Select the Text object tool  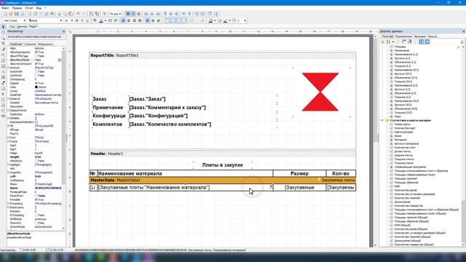pos(3,71)
